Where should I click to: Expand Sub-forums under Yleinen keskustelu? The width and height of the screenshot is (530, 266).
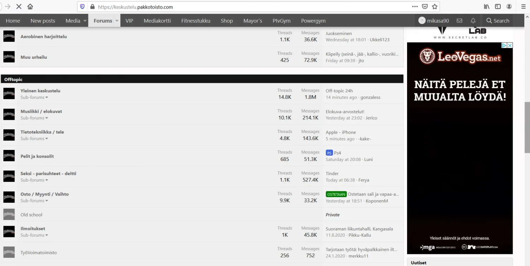34,97
